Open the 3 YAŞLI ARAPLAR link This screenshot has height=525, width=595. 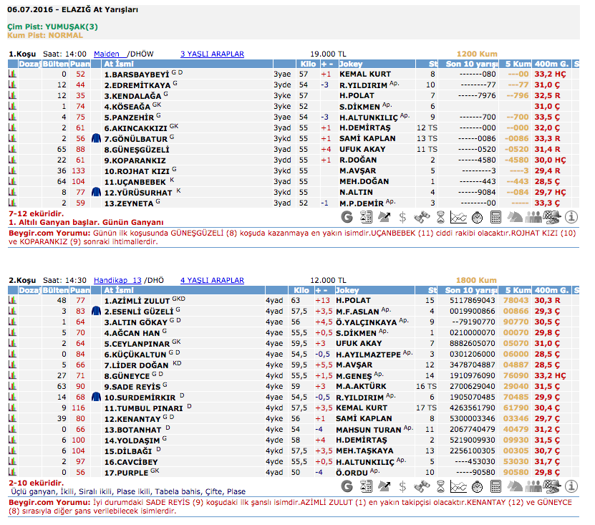[212, 54]
